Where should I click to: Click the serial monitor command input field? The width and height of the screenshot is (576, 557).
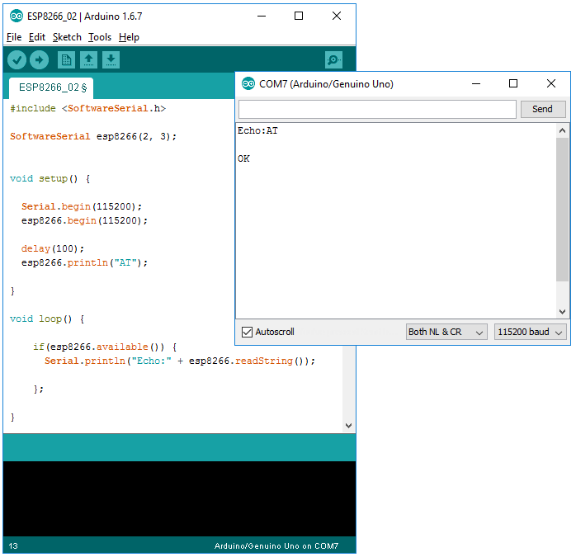click(x=377, y=109)
